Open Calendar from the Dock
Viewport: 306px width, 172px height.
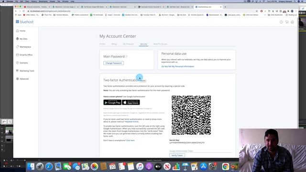click(112, 167)
